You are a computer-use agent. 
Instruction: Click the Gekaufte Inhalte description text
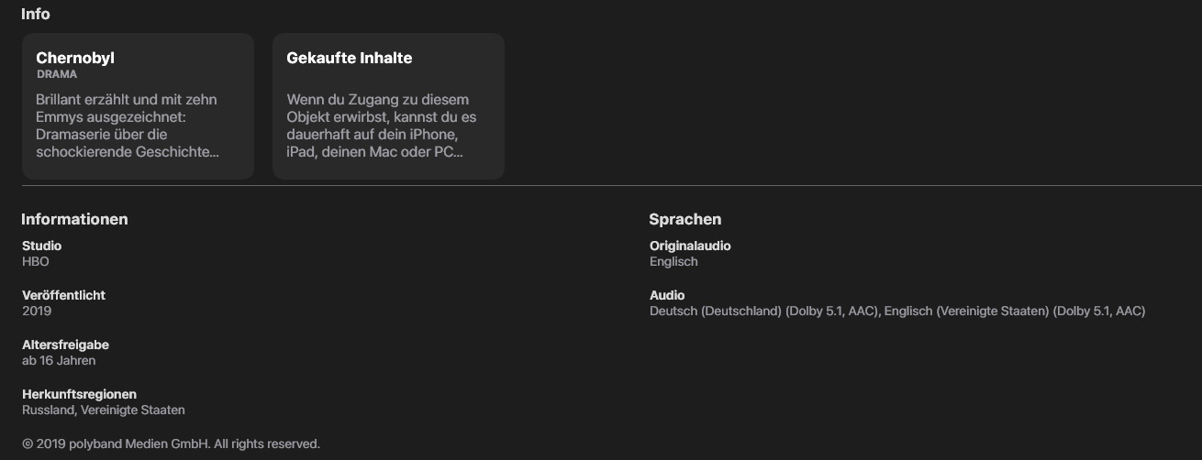[381, 126]
